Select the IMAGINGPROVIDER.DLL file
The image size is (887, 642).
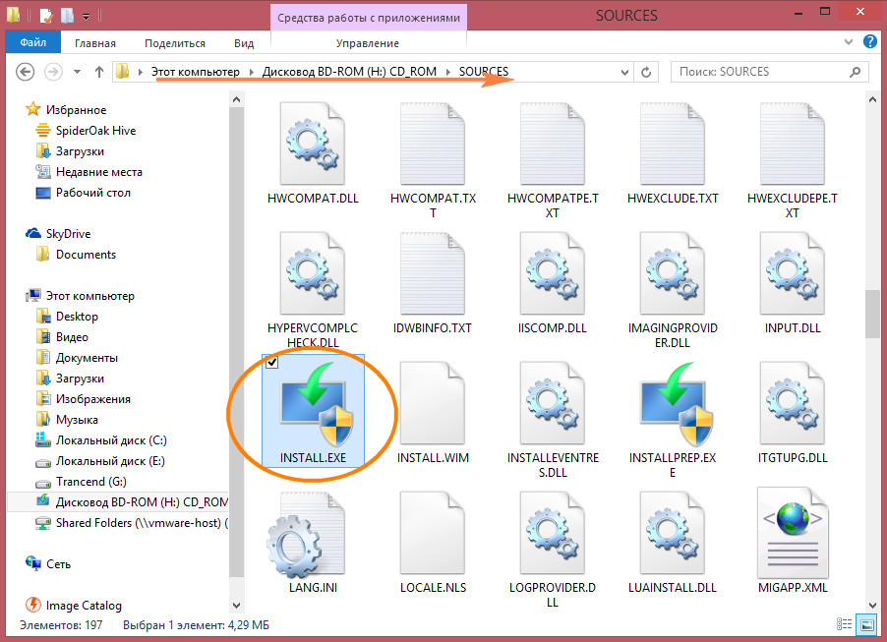point(673,273)
